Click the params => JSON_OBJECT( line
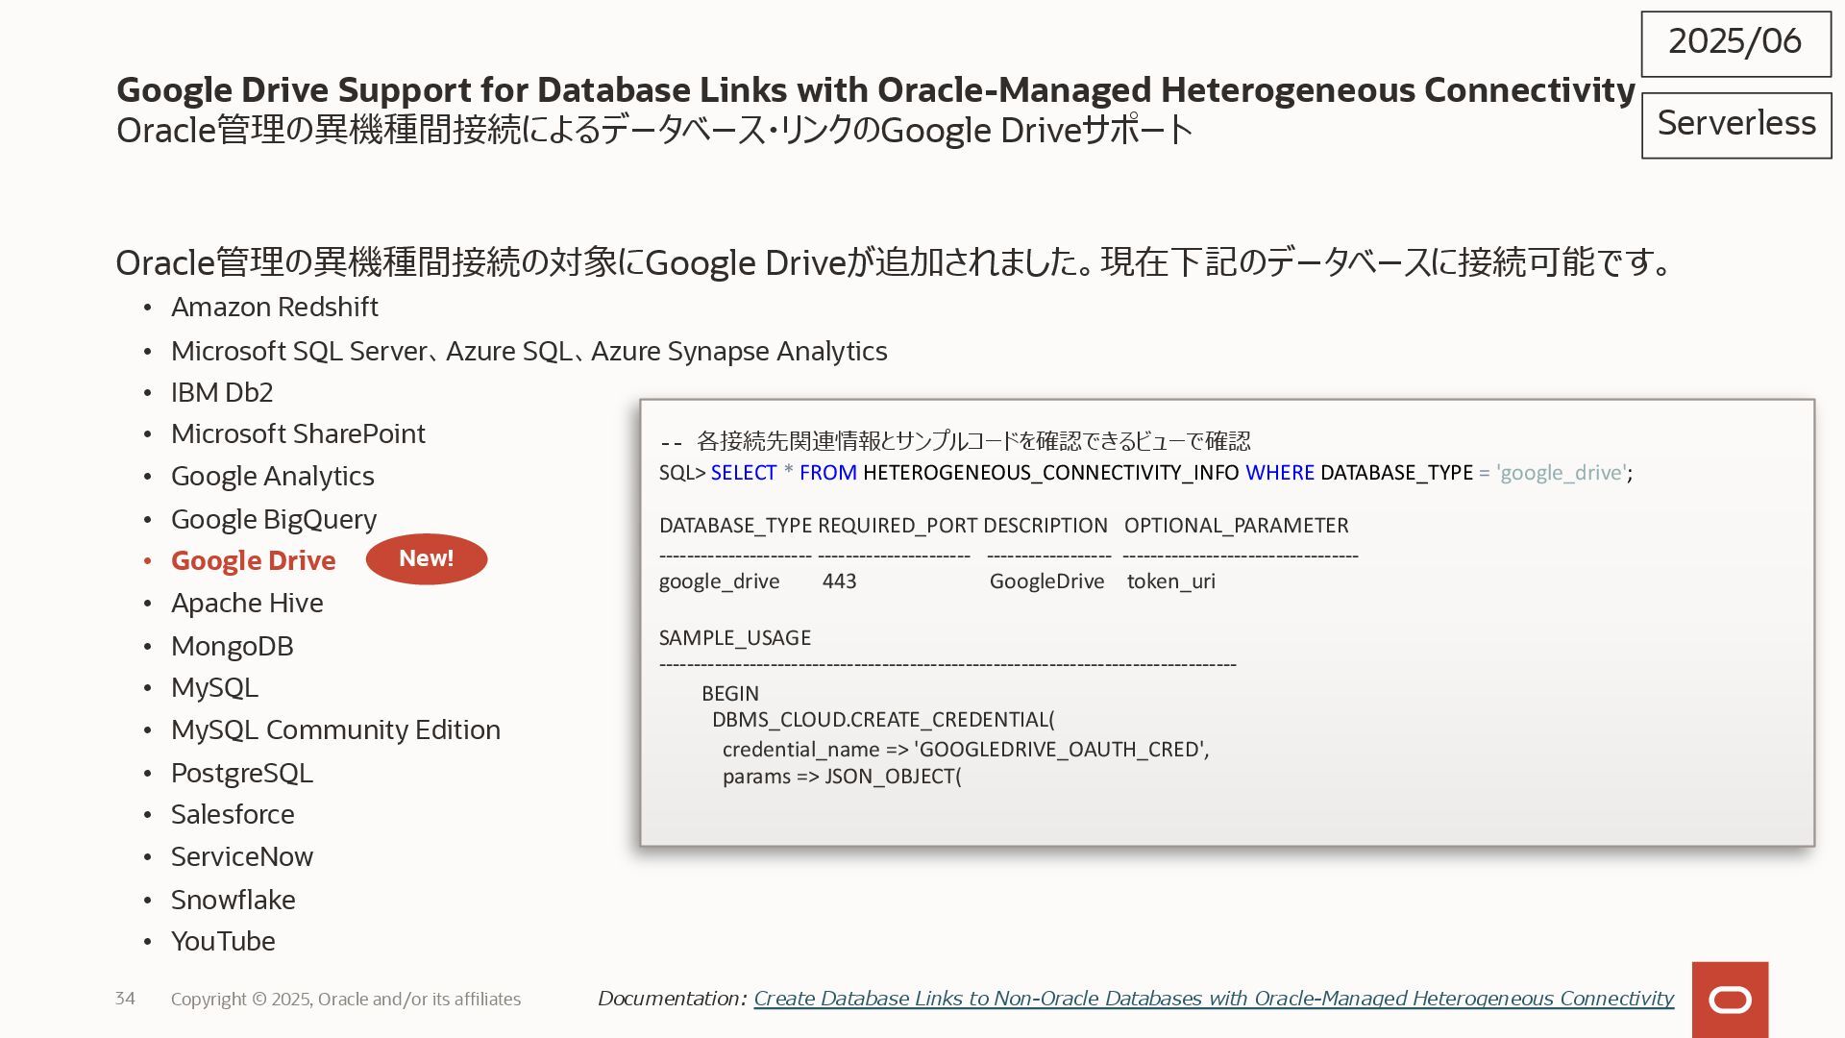Image resolution: width=1845 pixels, height=1038 pixels. pyautogui.click(x=842, y=777)
